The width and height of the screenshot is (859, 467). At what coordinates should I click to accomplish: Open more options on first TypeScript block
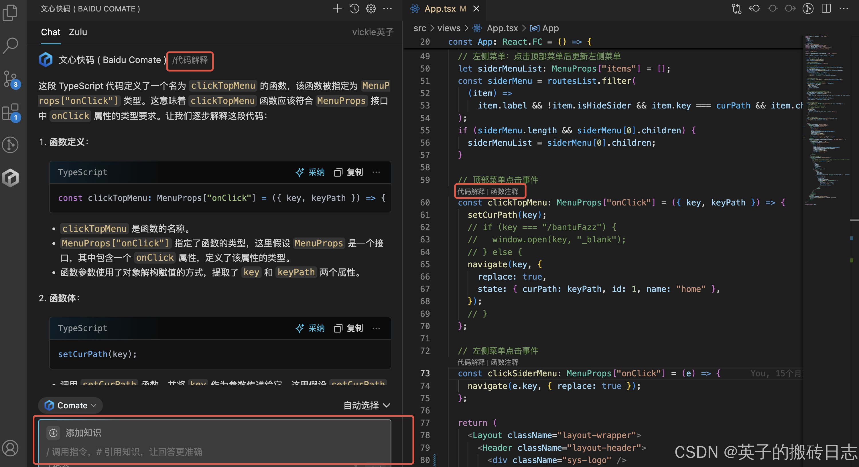point(376,172)
